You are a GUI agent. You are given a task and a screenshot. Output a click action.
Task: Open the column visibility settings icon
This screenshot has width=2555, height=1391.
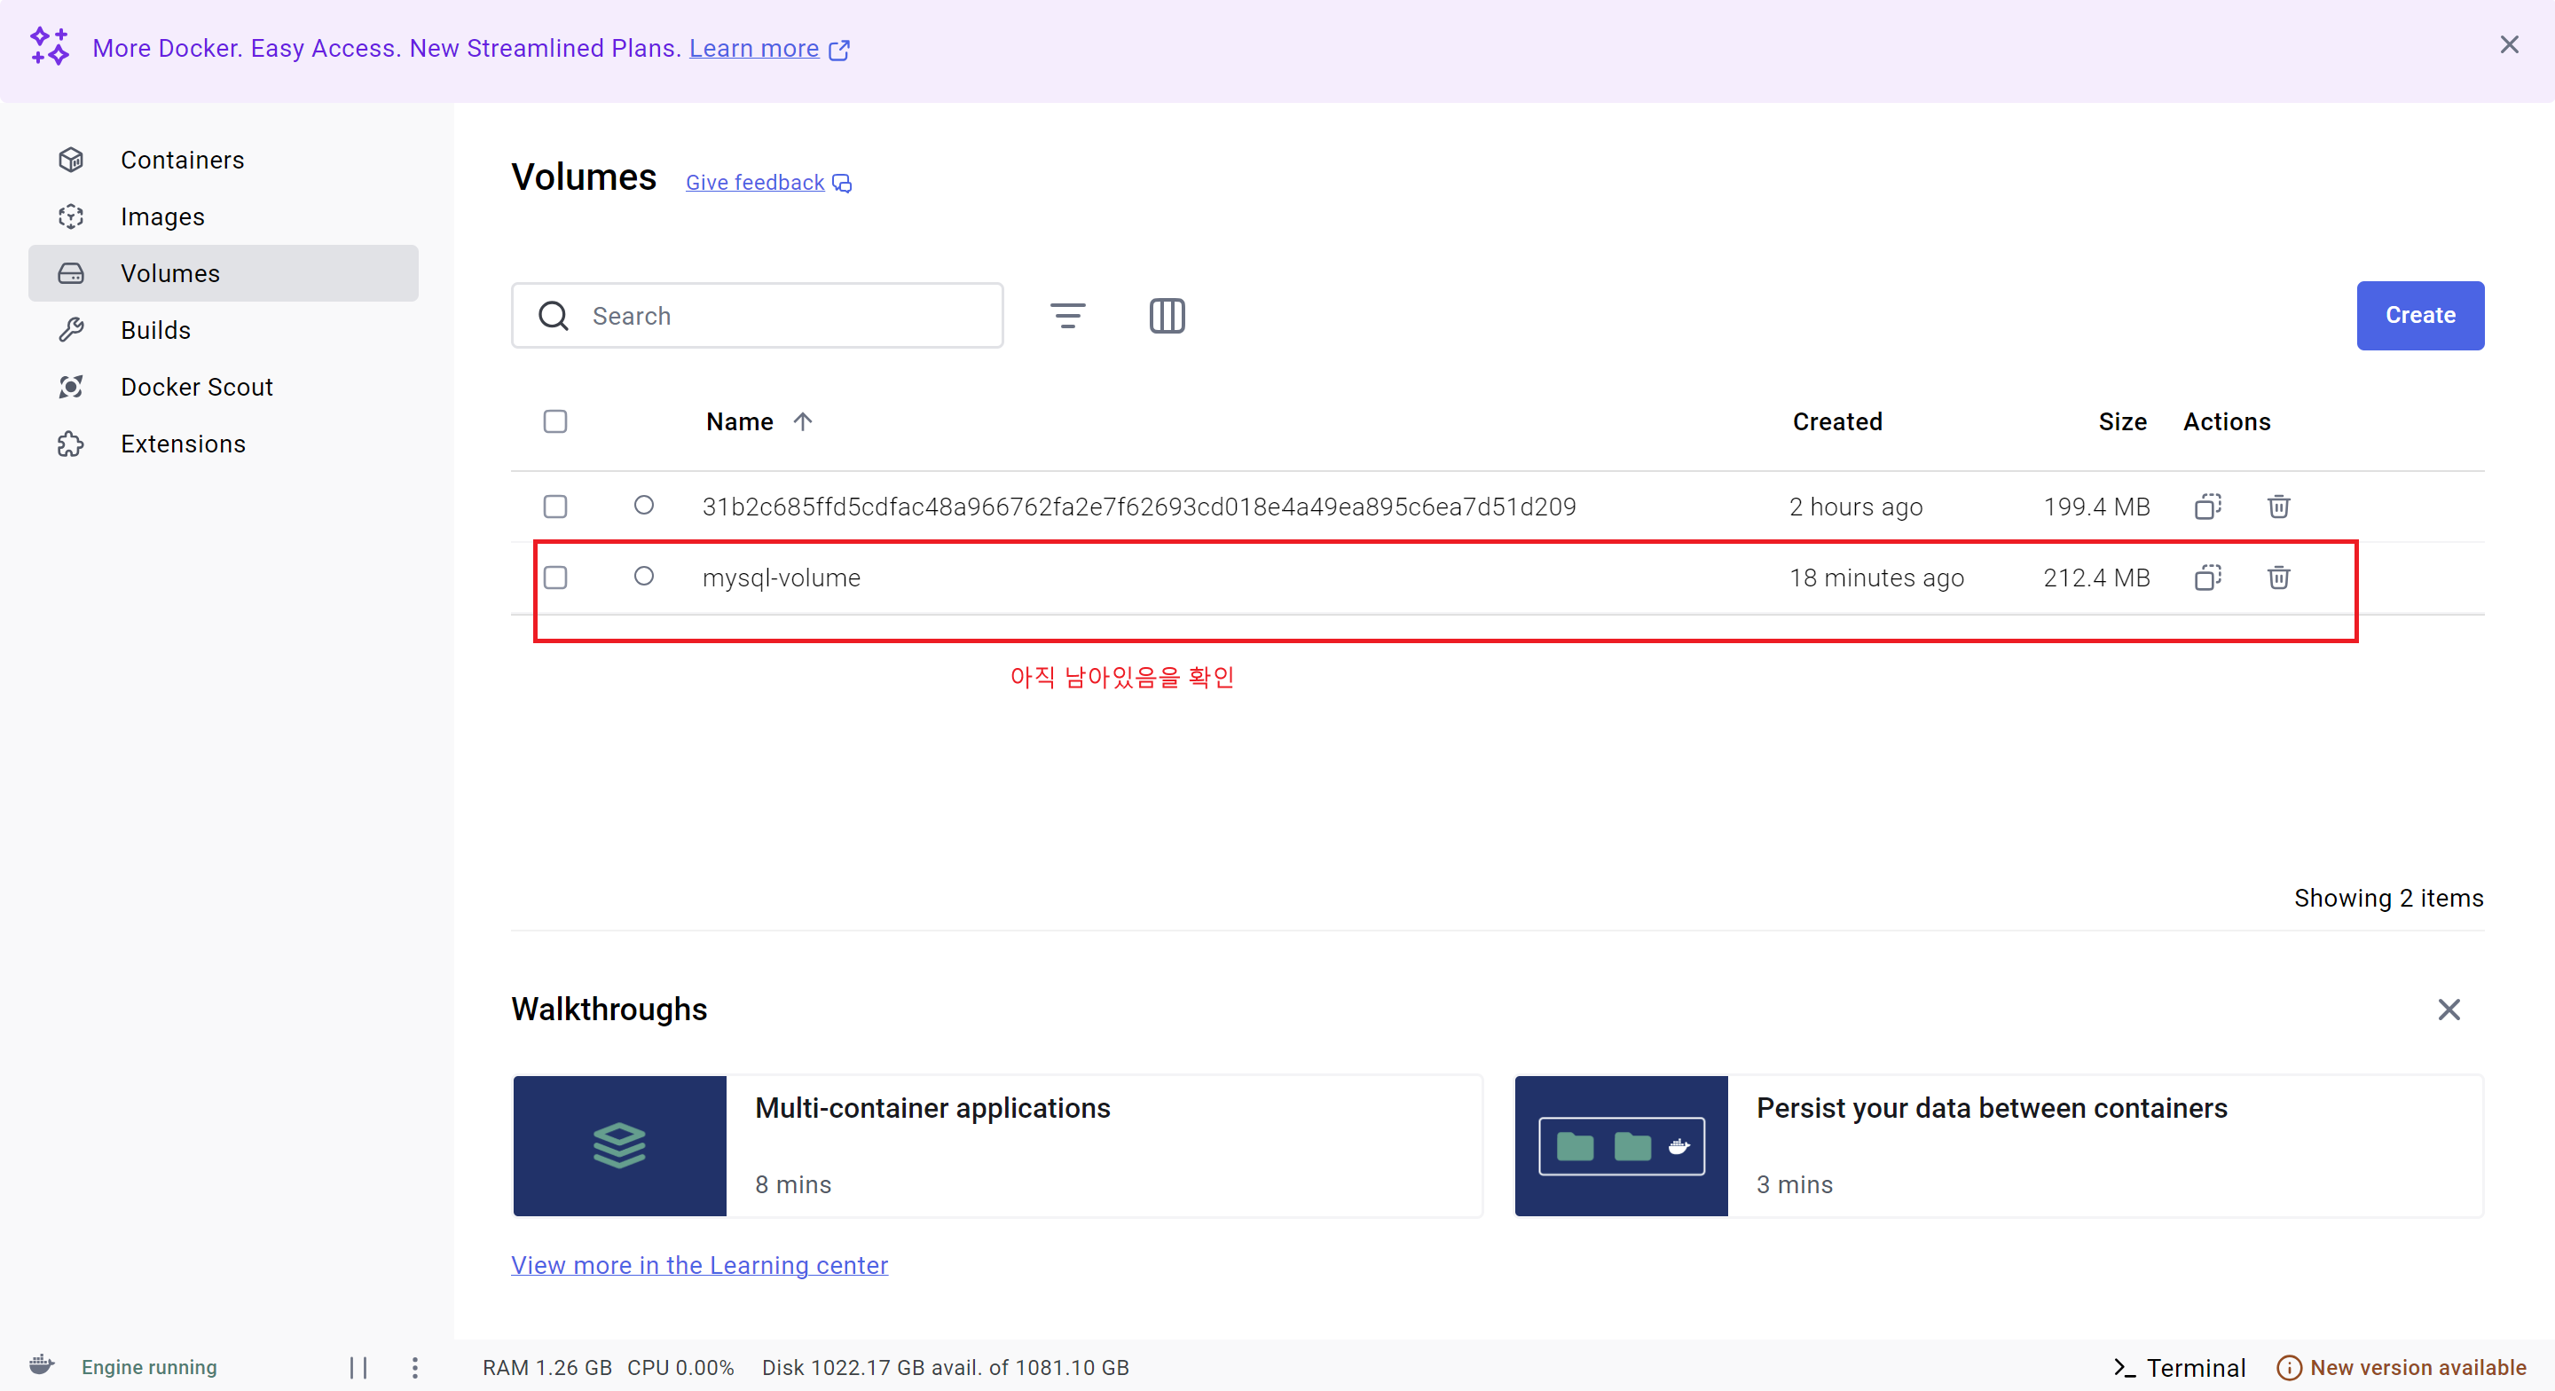tap(1167, 316)
